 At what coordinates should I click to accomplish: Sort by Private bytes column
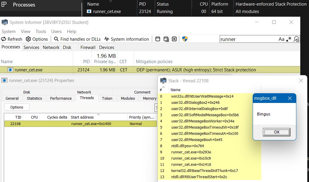point(105,62)
